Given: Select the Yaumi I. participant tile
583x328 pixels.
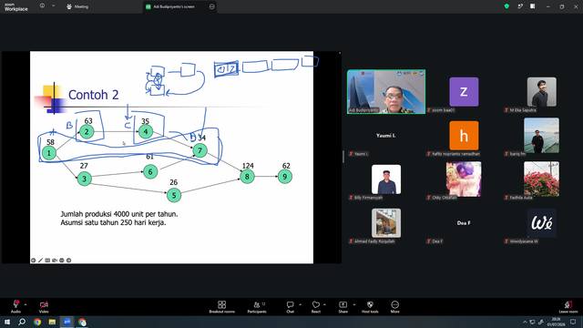Looking at the screenshot, I should click(x=386, y=136).
